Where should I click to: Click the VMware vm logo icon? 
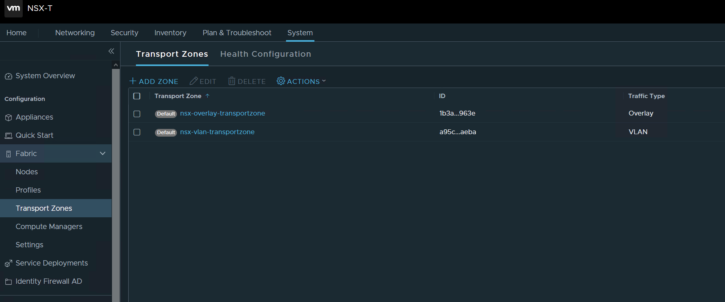point(13,8)
